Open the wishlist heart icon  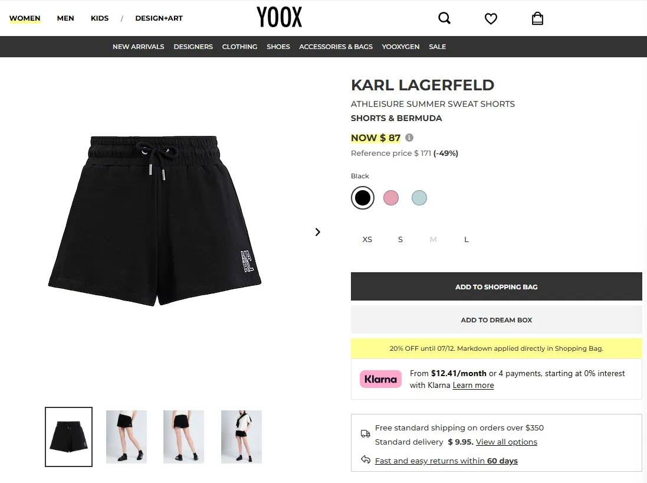491,18
